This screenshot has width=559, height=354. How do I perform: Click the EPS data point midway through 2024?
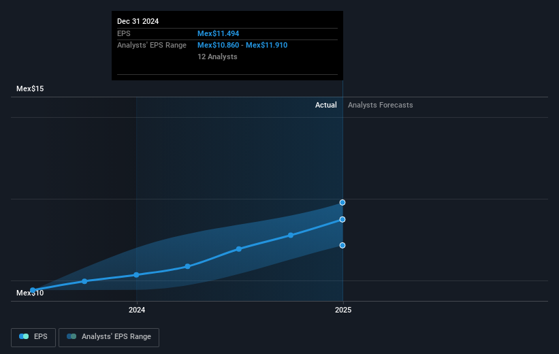[x=239, y=249]
